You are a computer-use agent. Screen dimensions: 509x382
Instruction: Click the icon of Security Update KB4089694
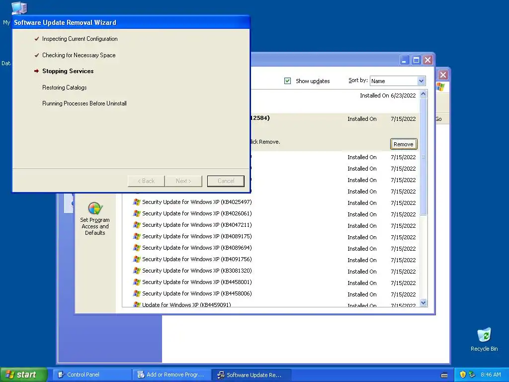point(137,248)
